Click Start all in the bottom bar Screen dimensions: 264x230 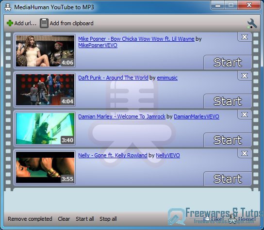coord(85,219)
